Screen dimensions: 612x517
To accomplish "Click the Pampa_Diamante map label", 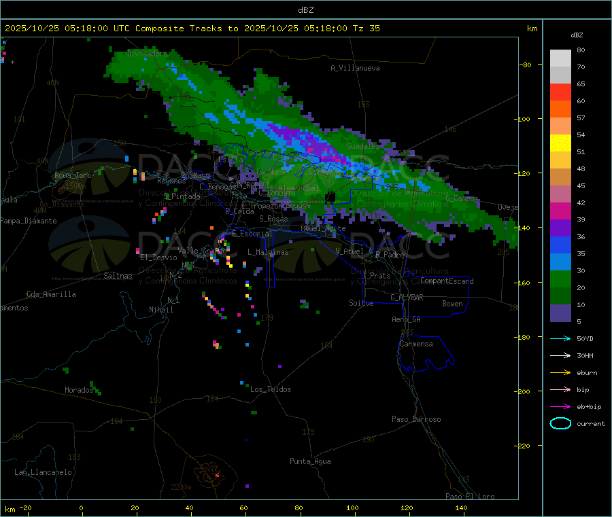I will pos(29,221).
